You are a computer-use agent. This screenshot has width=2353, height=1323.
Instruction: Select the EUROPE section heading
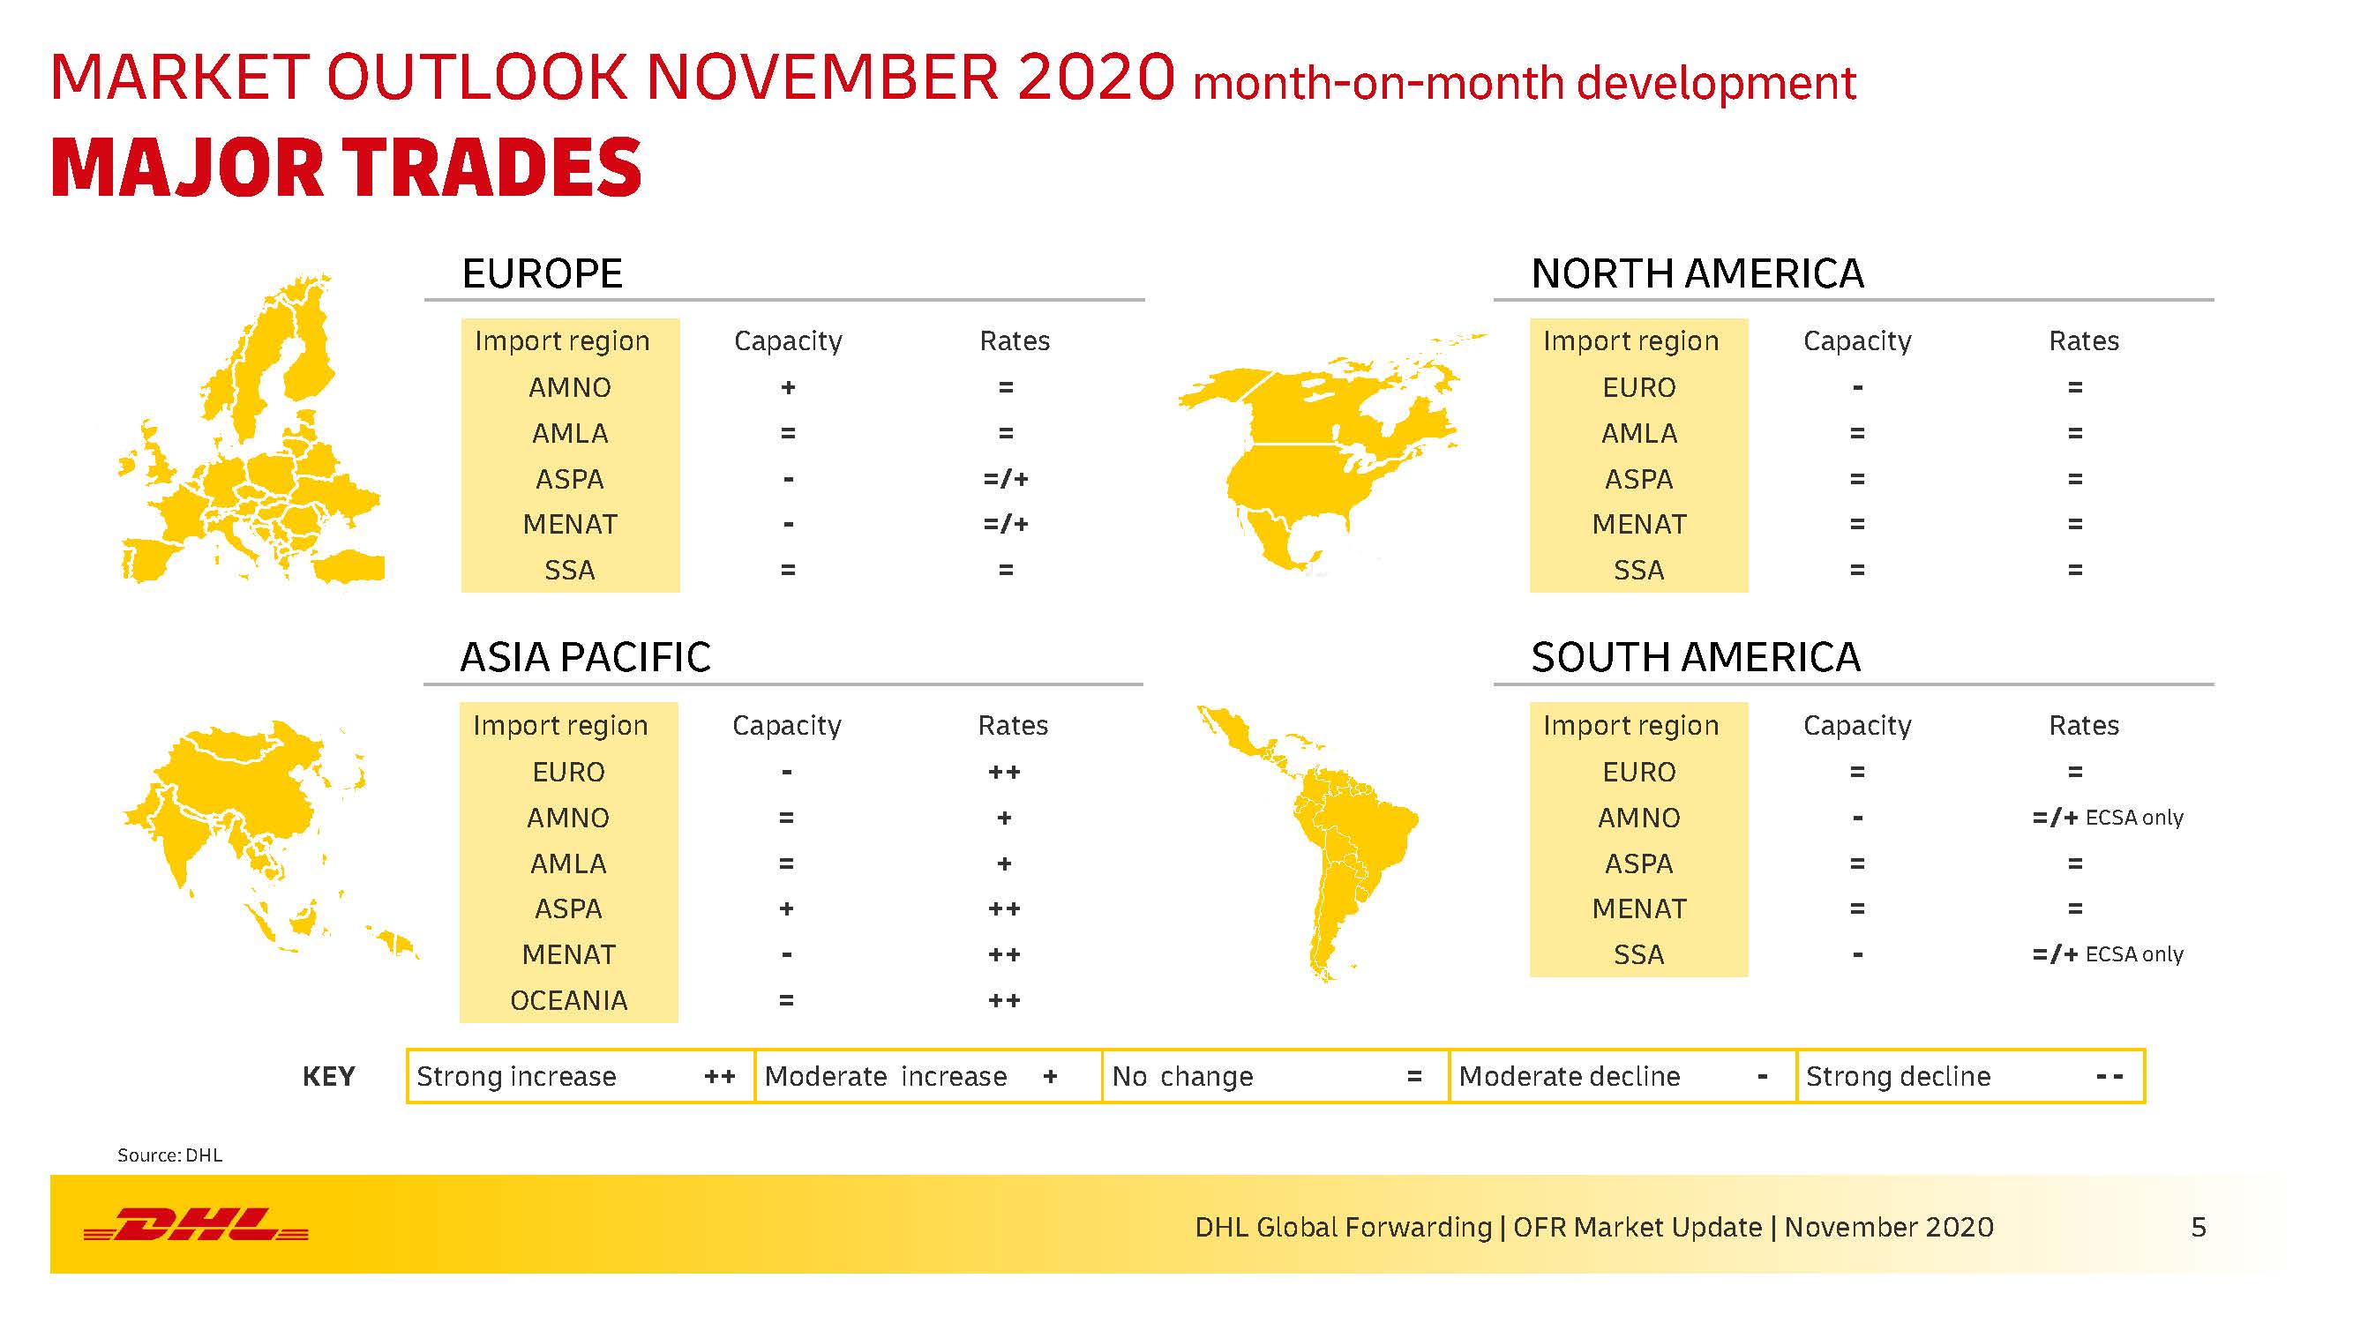pos(542,274)
